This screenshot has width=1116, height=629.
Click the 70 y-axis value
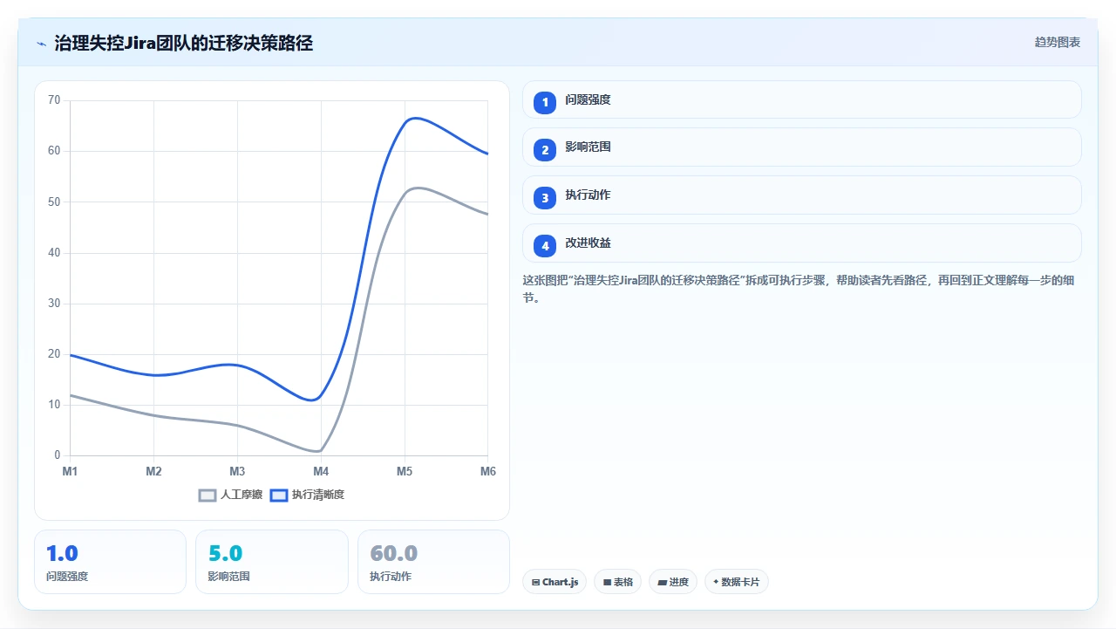tap(54, 100)
